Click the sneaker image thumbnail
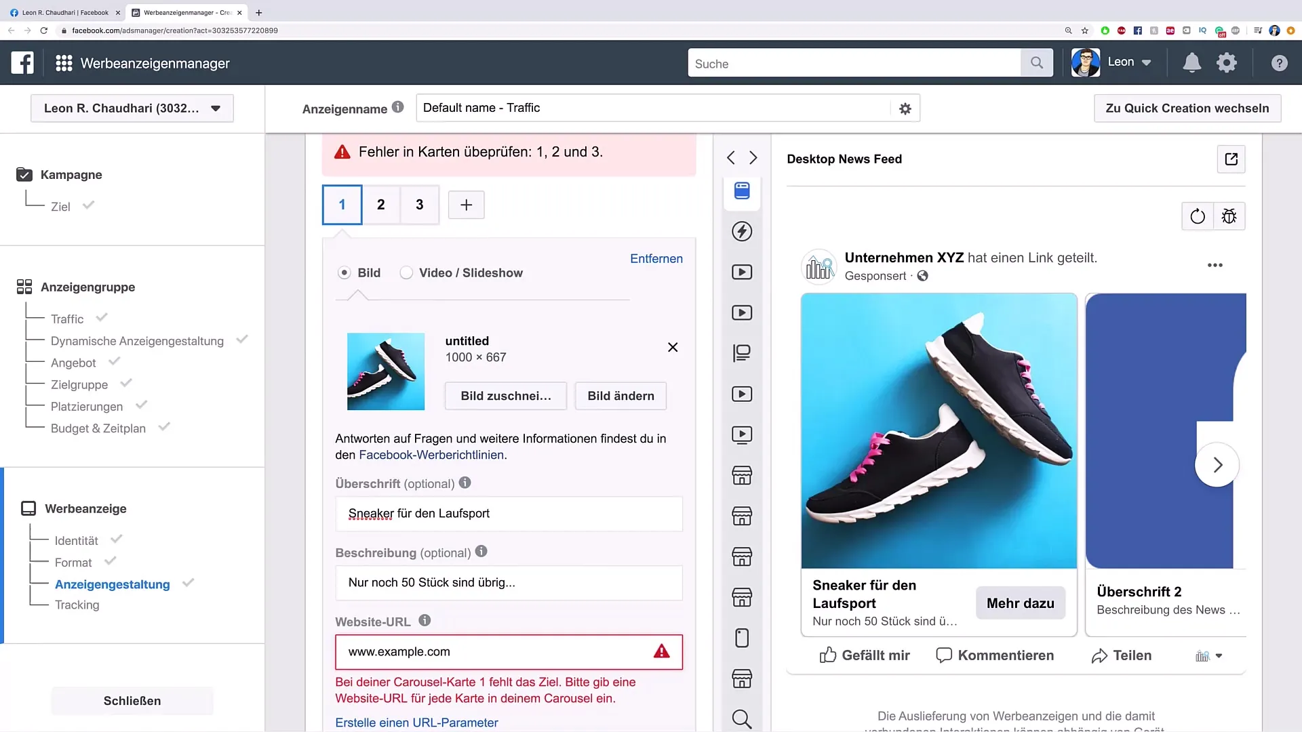This screenshot has width=1302, height=732. [385, 371]
